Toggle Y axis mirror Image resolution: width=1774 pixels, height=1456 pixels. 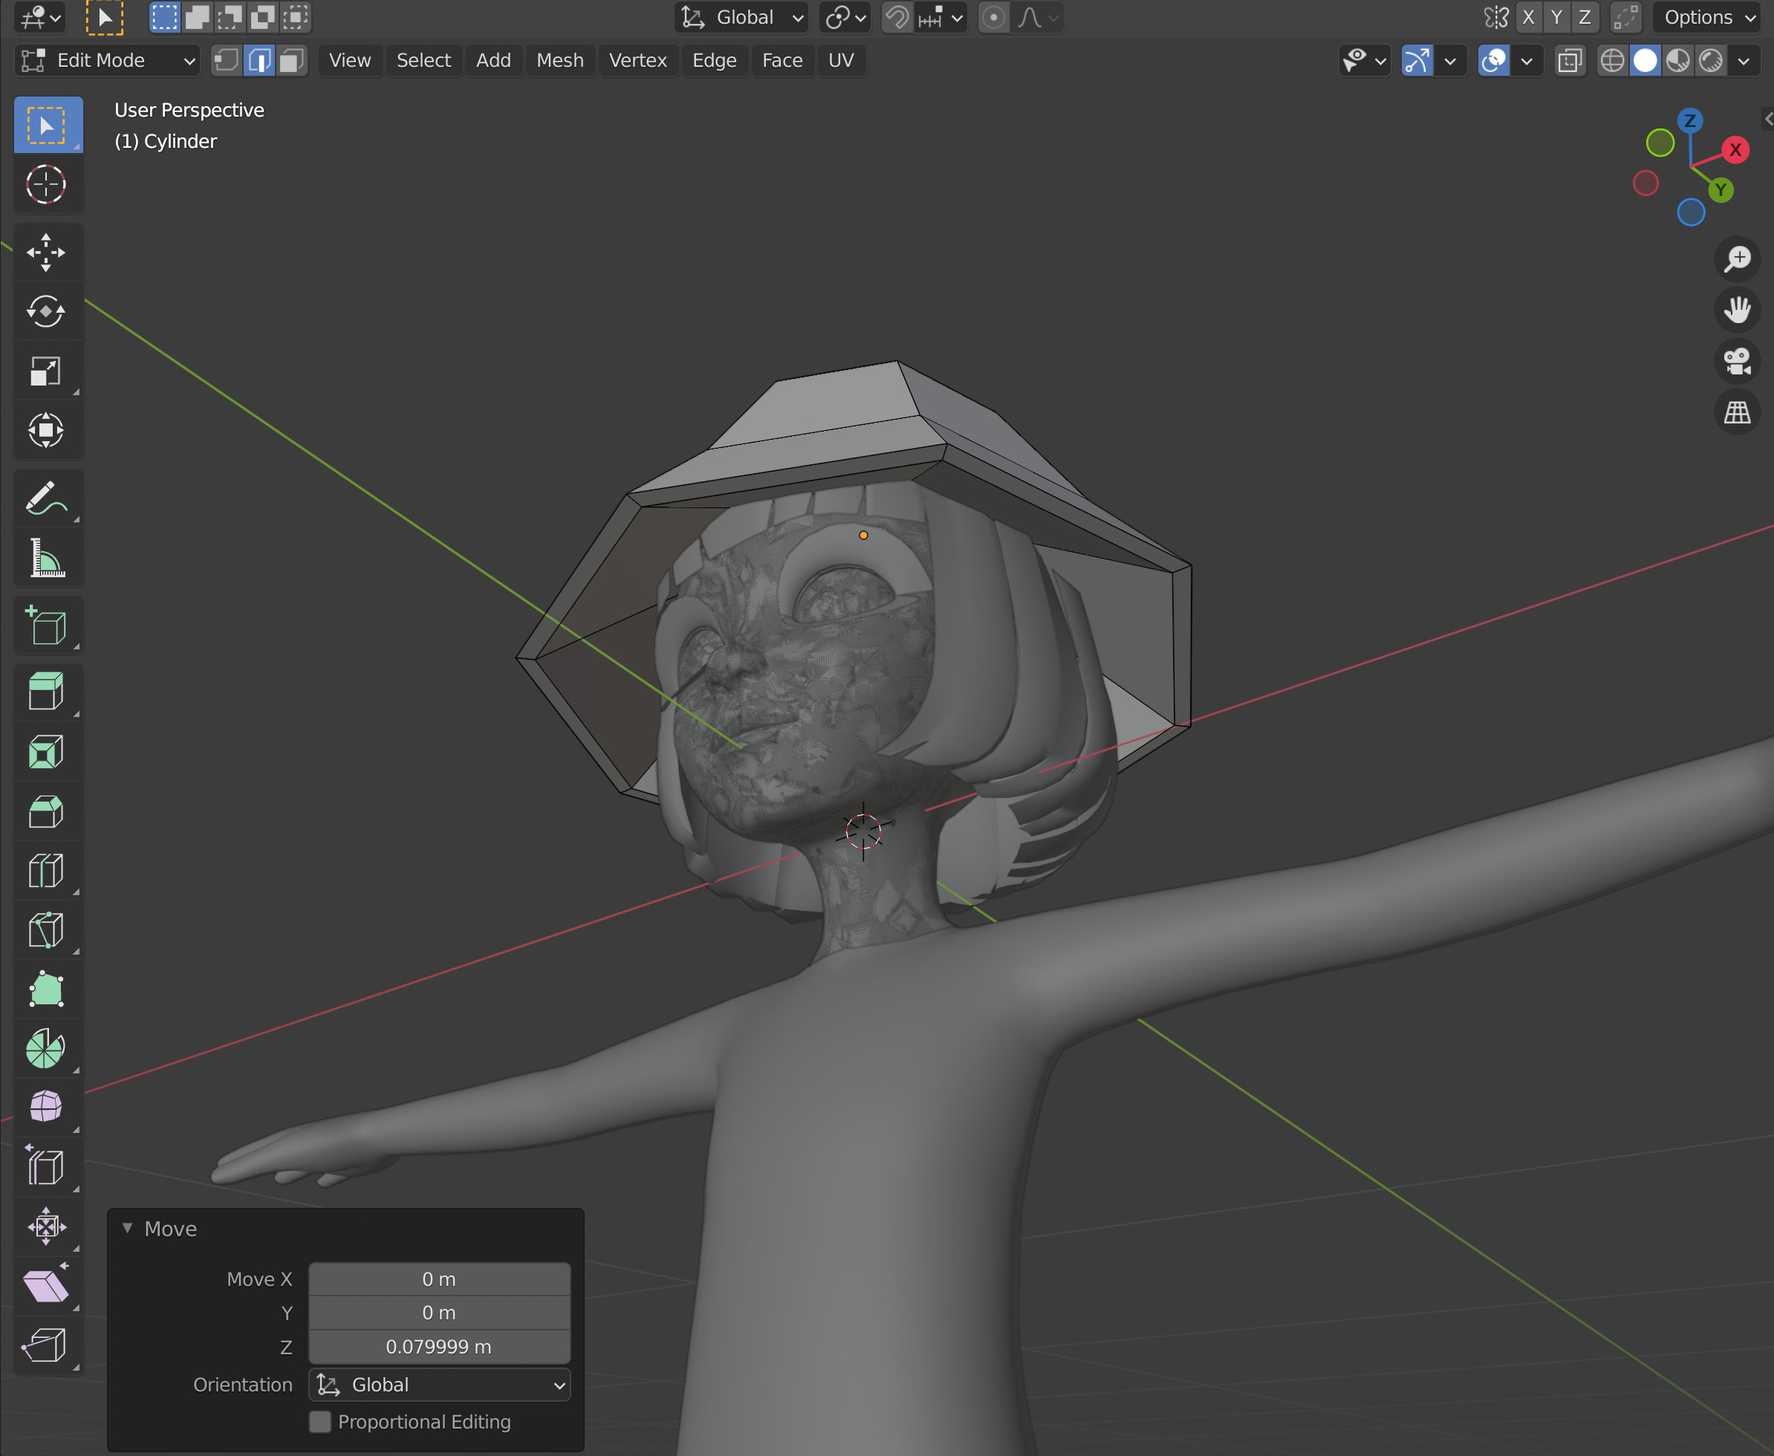click(x=1557, y=17)
